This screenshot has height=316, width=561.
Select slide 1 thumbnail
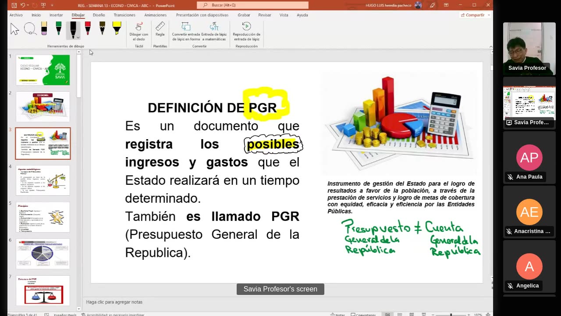43,70
